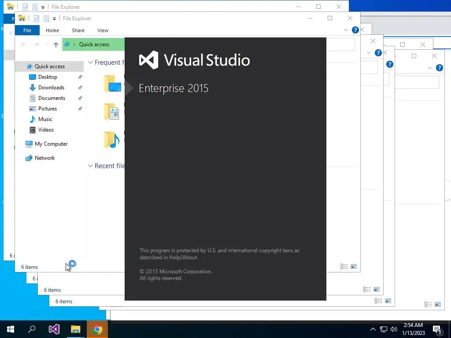Switch to Chrome in the taskbar
The height and width of the screenshot is (338, 451).
coord(97,329)
